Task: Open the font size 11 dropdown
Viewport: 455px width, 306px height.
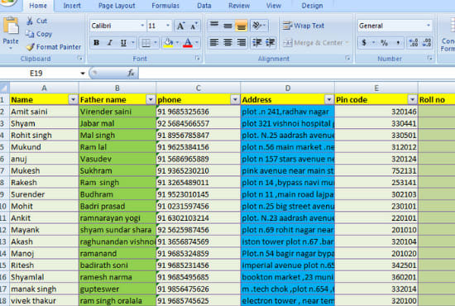Action: [x=168, y=26]
